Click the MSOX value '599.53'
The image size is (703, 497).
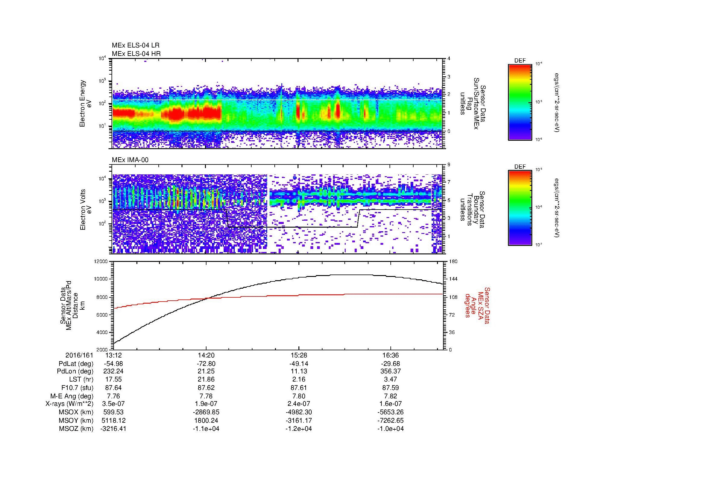tap(114, 412)
